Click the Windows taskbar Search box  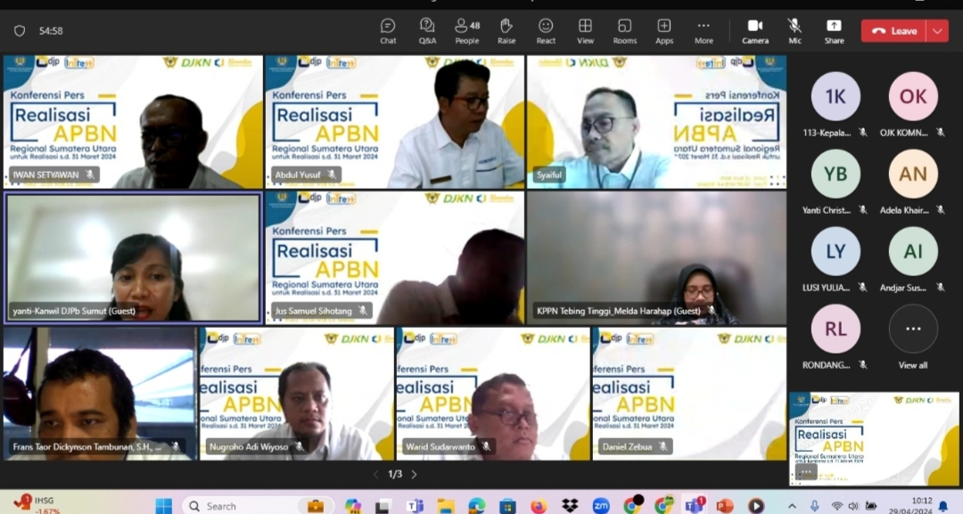pyautogui.click(x=259, y=506)
